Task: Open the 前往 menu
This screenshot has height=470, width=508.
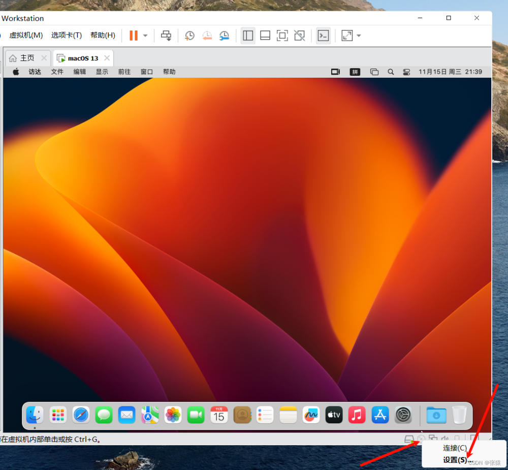Action: tap(124, 72)
